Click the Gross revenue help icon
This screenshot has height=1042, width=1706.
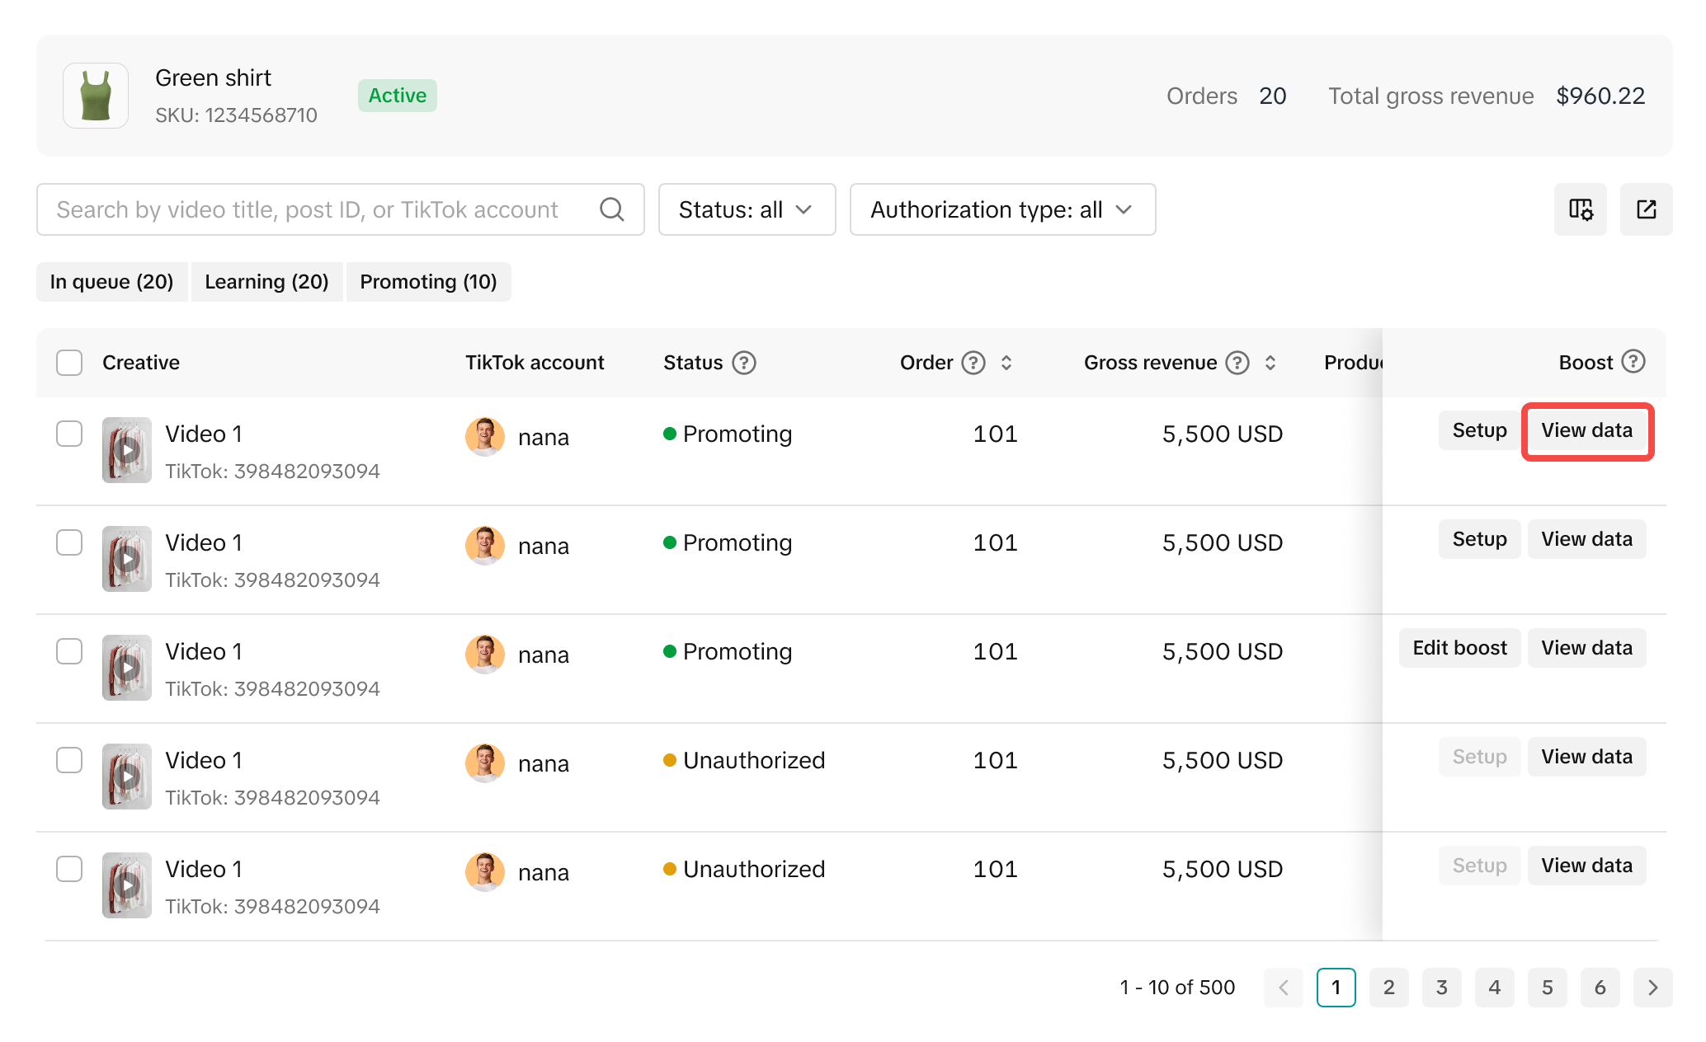[1237, 363]
